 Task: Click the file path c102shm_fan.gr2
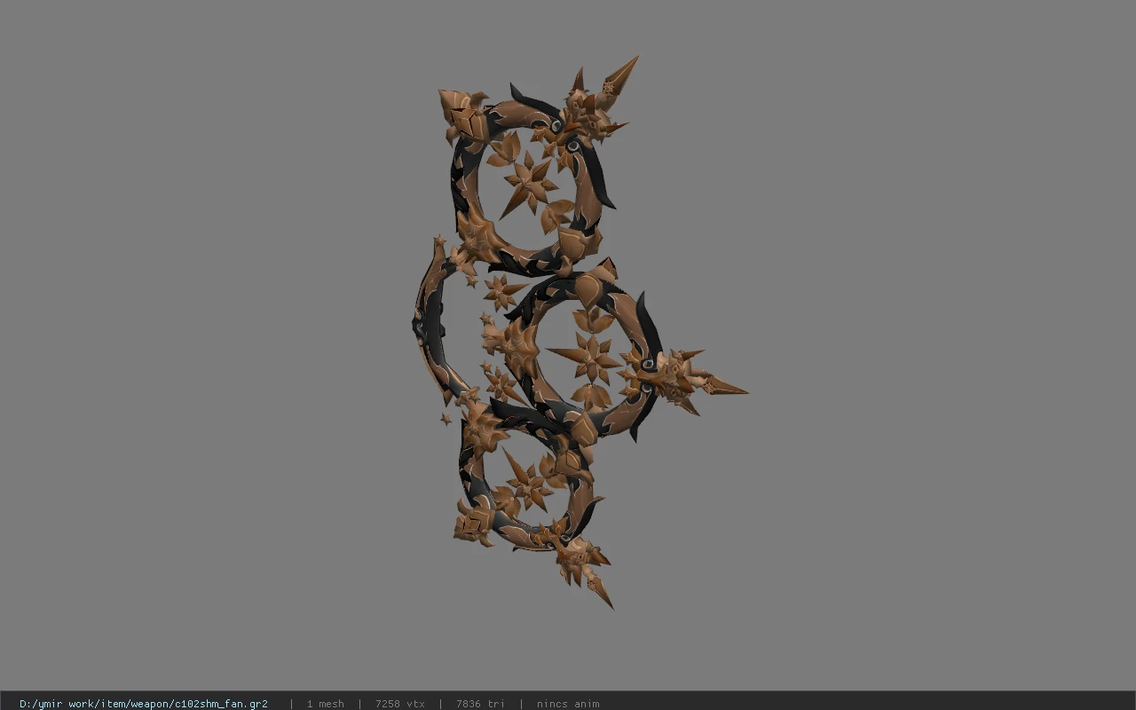pos(144,704)
